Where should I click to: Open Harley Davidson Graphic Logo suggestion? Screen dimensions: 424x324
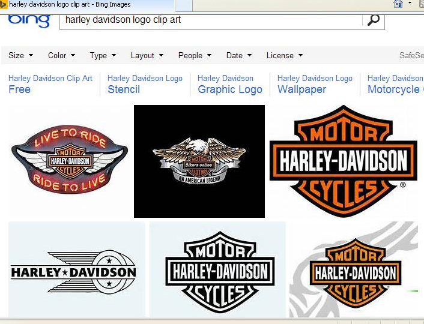click(230, 84)
